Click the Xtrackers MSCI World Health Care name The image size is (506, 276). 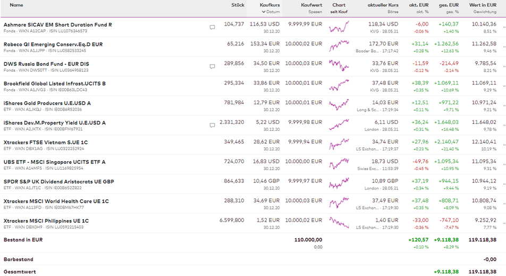coord(56,201)
